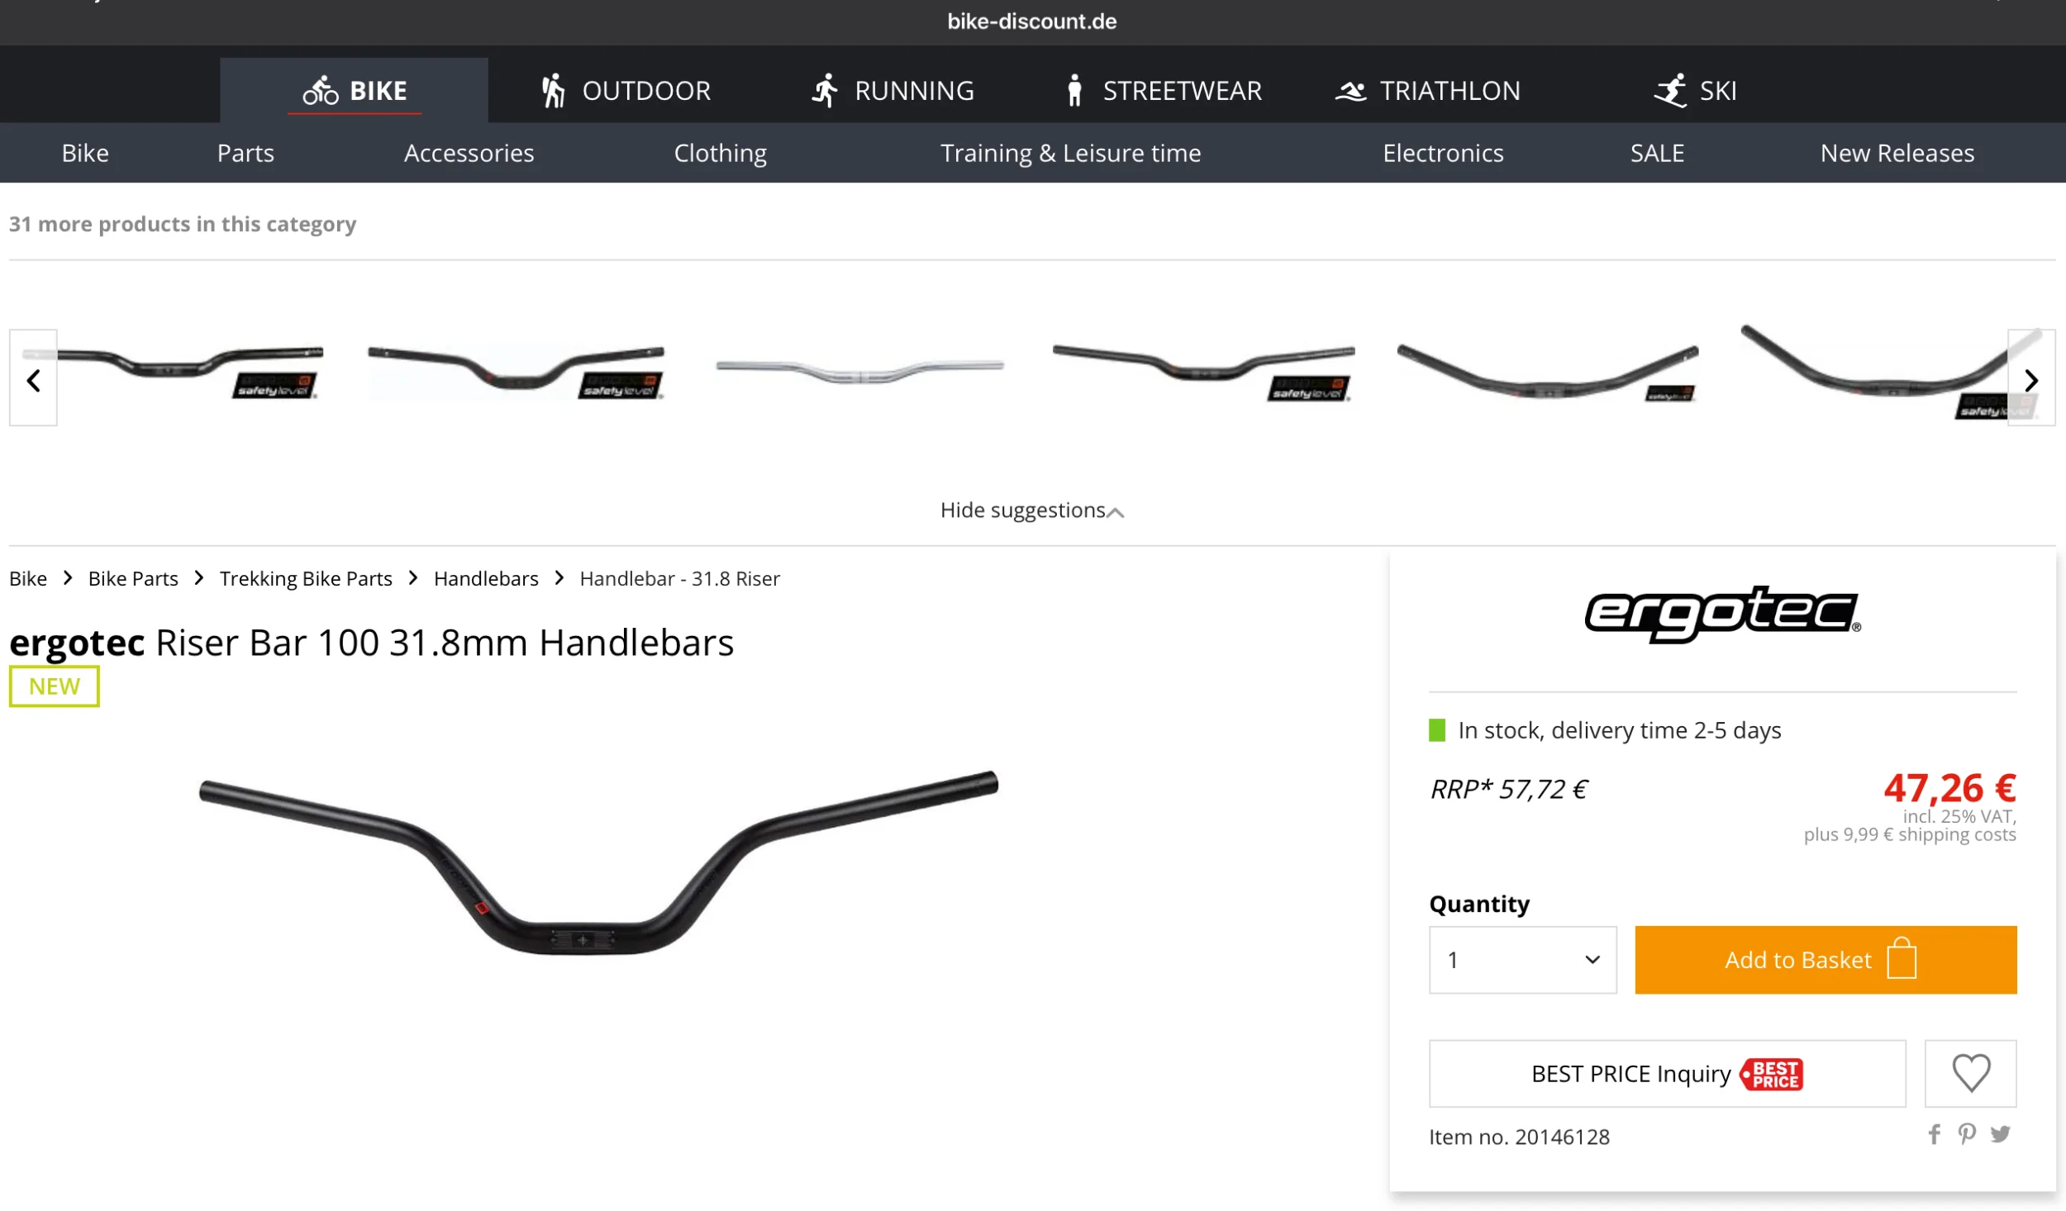Open Trekking Bike Parts breadcrumb

pos(306,578)
